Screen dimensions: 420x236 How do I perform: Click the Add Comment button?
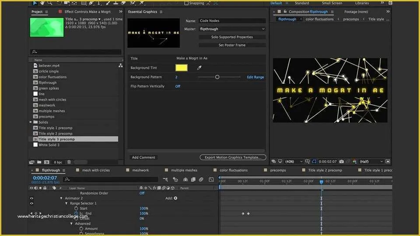[143, 157]
